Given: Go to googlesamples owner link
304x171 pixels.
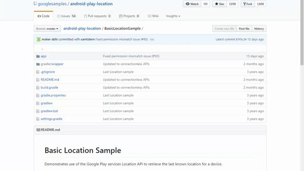Looking at the screenshot, I should [x=52, y=4].
